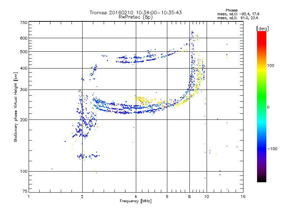
Task: Click the x-axis tick label '2'
Action: click(x=82, y=197)
